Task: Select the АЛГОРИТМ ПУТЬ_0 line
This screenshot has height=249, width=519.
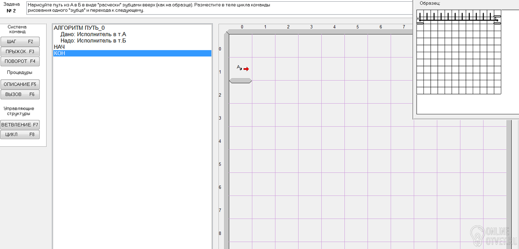Action: coord(132,28)
